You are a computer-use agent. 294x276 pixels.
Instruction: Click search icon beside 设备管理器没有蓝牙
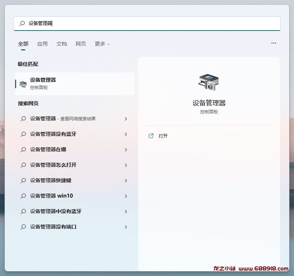23,134
